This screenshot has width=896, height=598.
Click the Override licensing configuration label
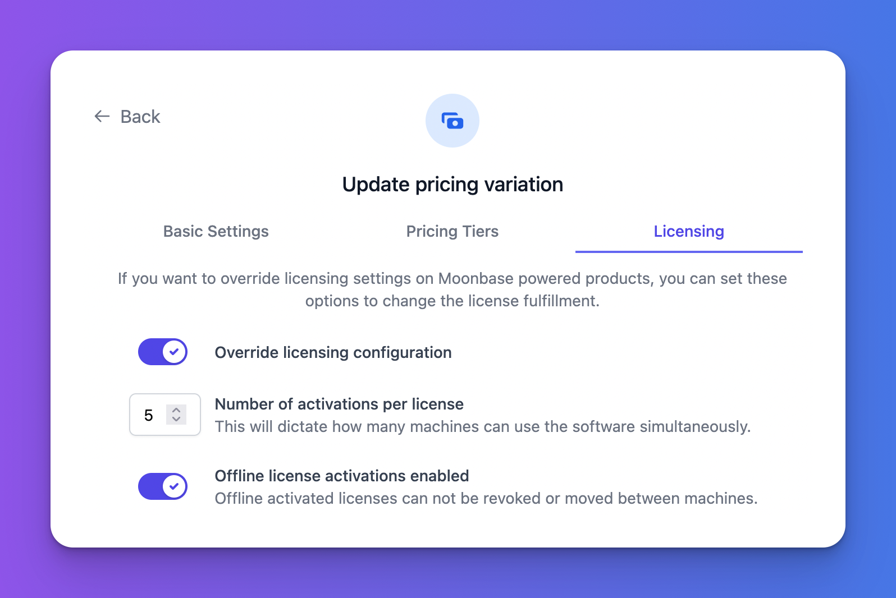(x=333, y=352)
